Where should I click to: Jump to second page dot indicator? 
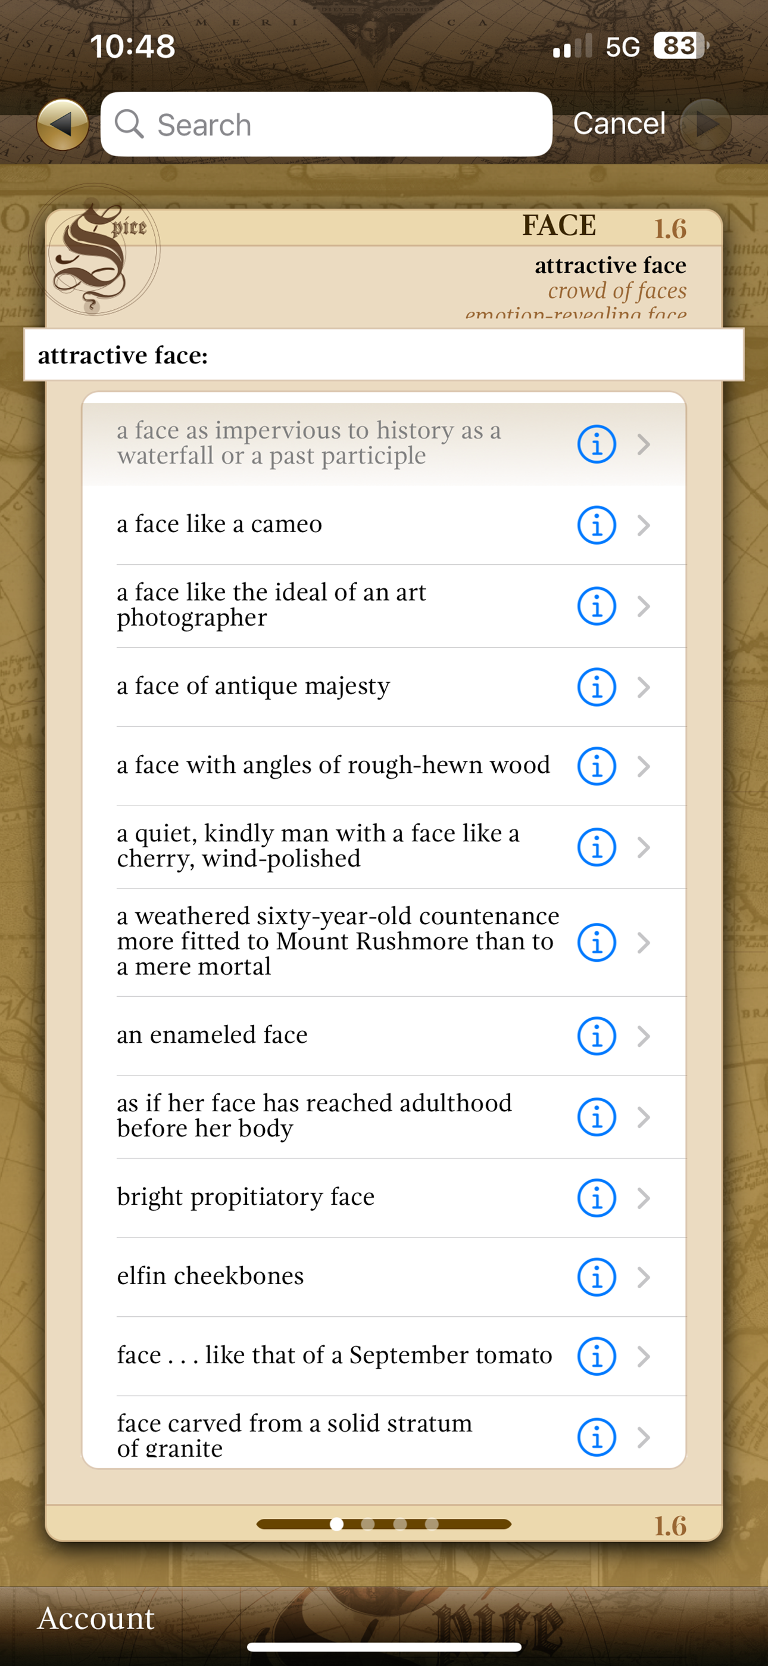368,1524
